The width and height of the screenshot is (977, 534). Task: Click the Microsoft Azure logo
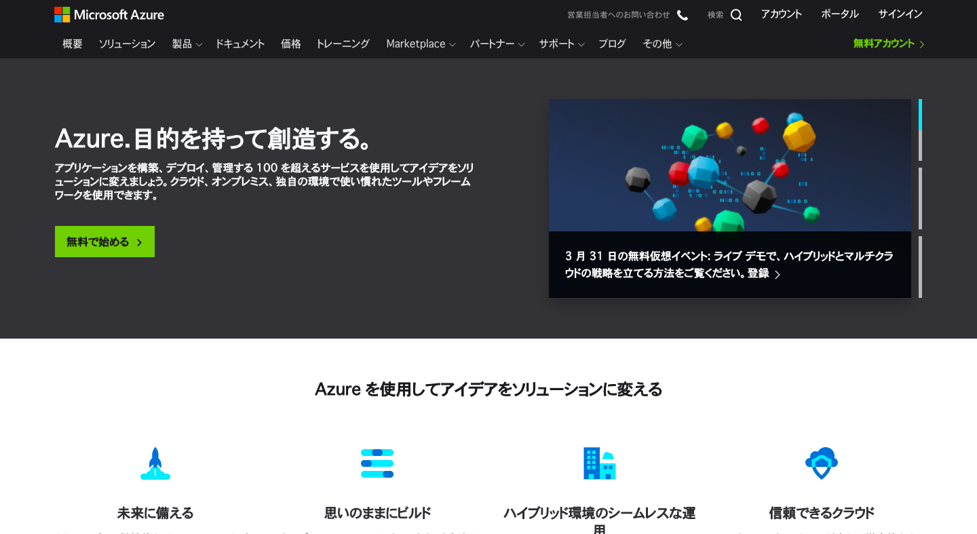109,14
